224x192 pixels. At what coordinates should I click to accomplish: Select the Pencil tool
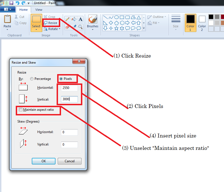point(67,19)
